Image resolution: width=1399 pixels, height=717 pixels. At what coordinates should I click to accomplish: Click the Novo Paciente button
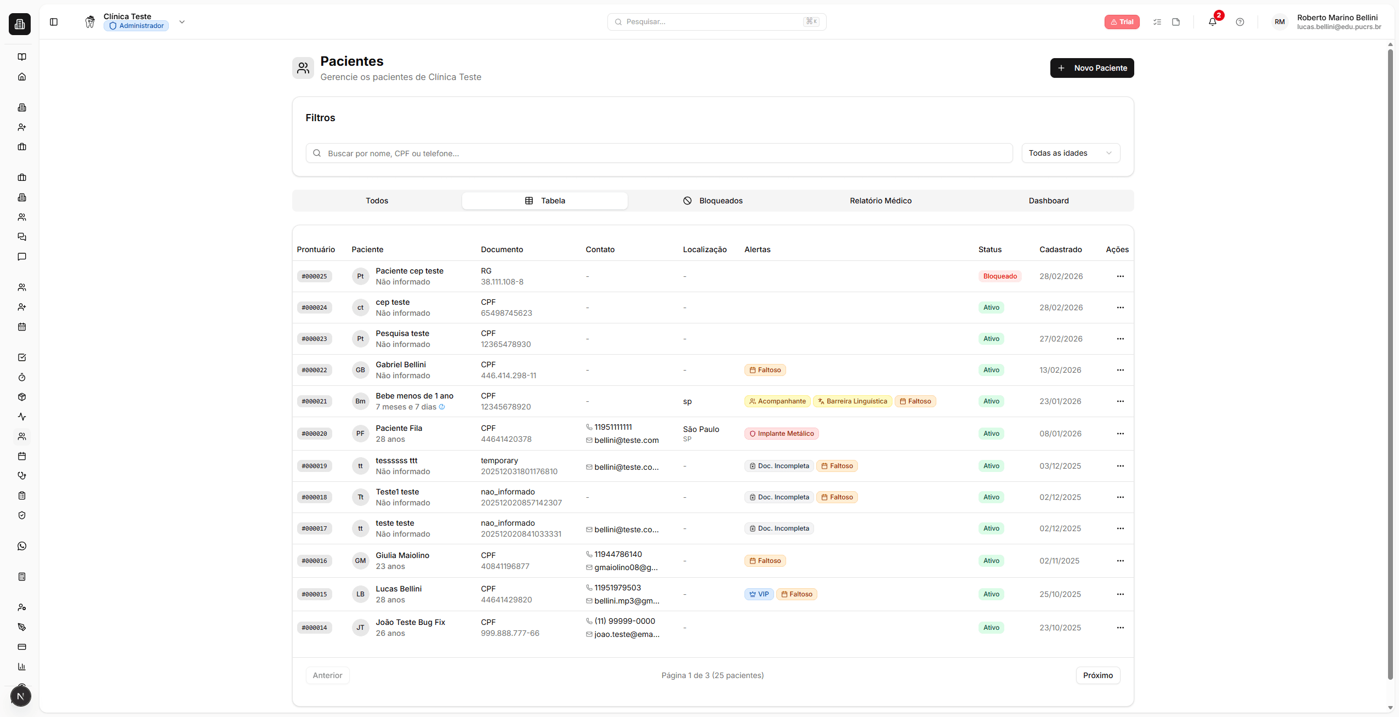click(x=1091, y=68)
